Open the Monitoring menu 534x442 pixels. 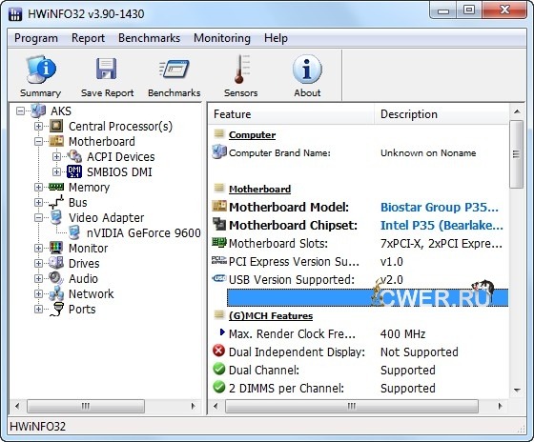[222, 38]
